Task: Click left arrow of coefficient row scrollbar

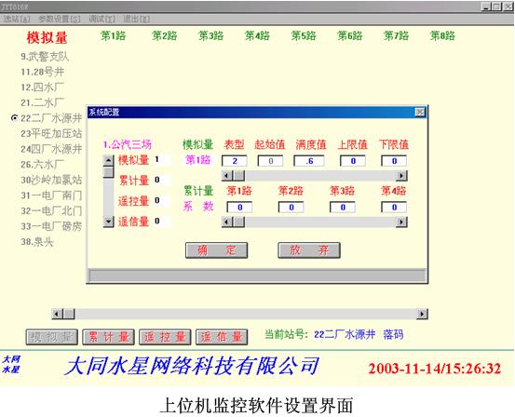Action: coord(227,222)
